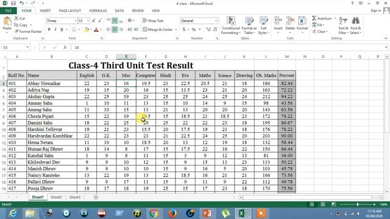This screenshot has height=219, width=390.
Task: Open PowerPoint from taskbar
Action: click(x=207, y=214)
